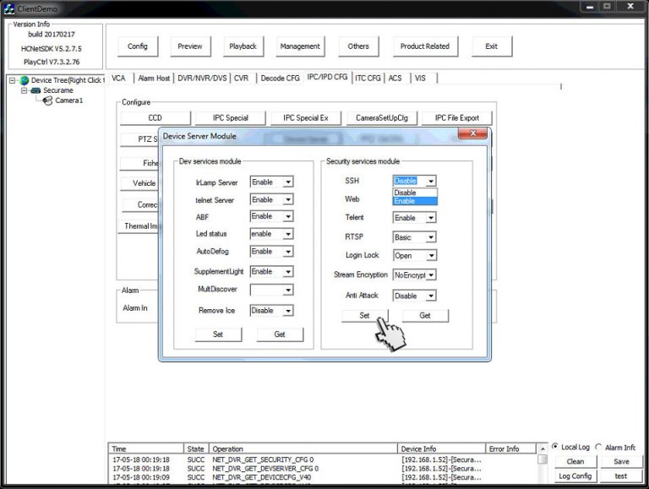Click the Playback button
Viewport: 649px width, 489px height.
(243, 46)
